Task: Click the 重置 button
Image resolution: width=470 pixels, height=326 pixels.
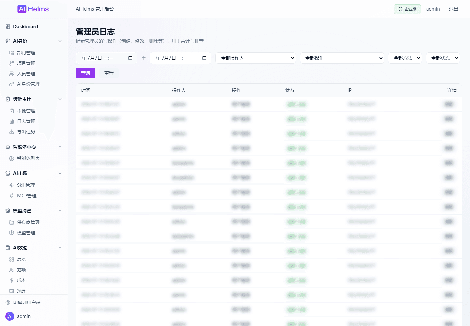Action: (x=109, y=73)
